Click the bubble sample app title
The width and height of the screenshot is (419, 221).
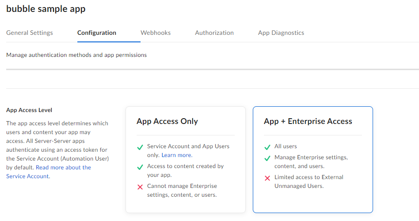[46, 9]
